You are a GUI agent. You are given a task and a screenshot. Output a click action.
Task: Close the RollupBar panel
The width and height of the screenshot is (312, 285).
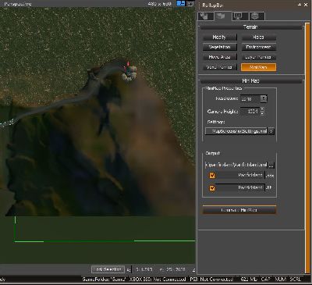pos(306,5)
